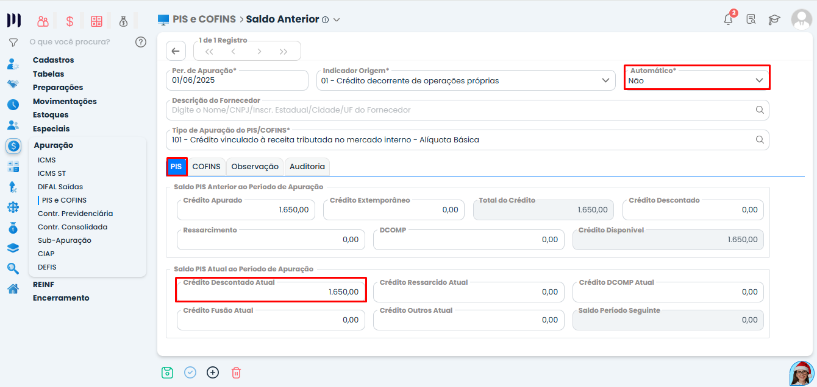The image size is (817, 387).
Task: Click the graduation cap training icon
Action: pyautogui.click(x=774, y=19)
